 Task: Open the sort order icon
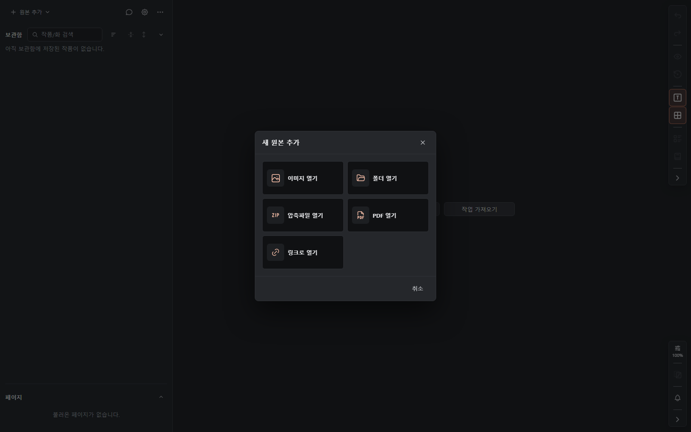click(114, 35)
